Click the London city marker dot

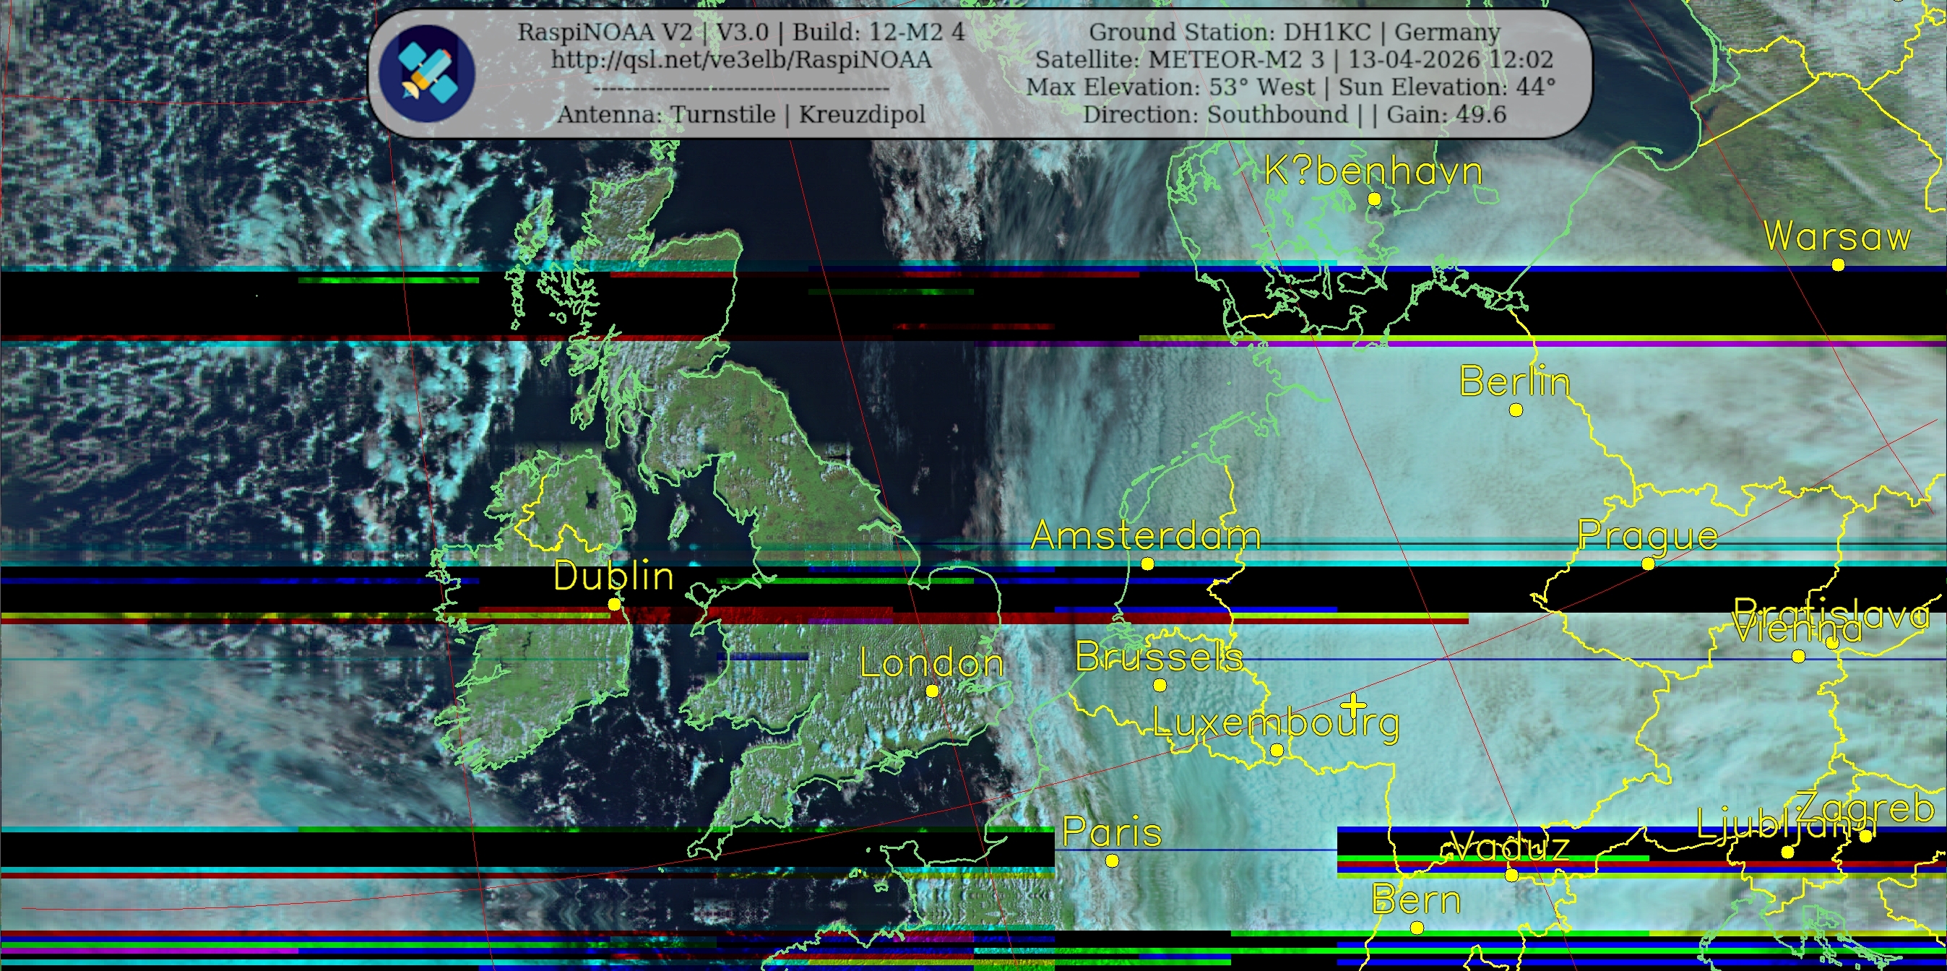coord(932,691)
